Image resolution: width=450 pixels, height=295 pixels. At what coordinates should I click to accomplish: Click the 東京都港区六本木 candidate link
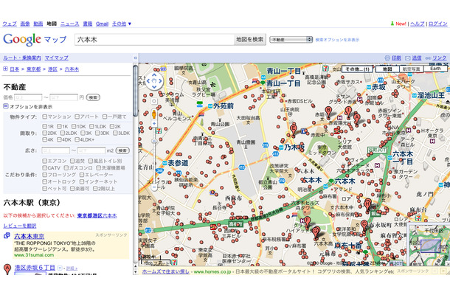[97, 215]
